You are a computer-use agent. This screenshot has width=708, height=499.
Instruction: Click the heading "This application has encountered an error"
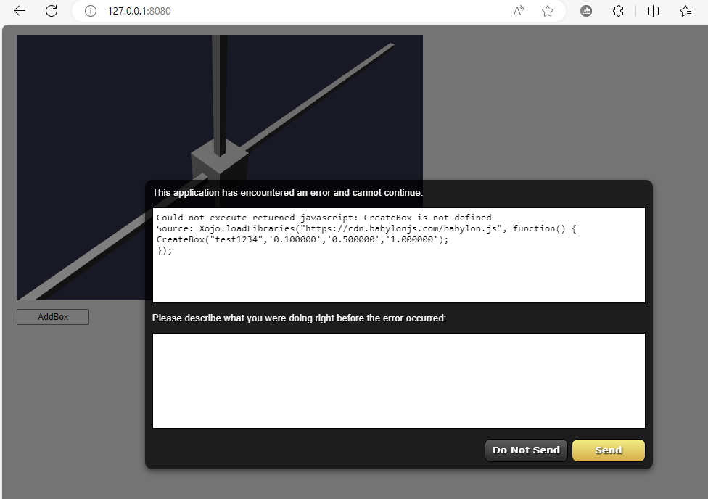pyautogui.click(x=287, y=192)
